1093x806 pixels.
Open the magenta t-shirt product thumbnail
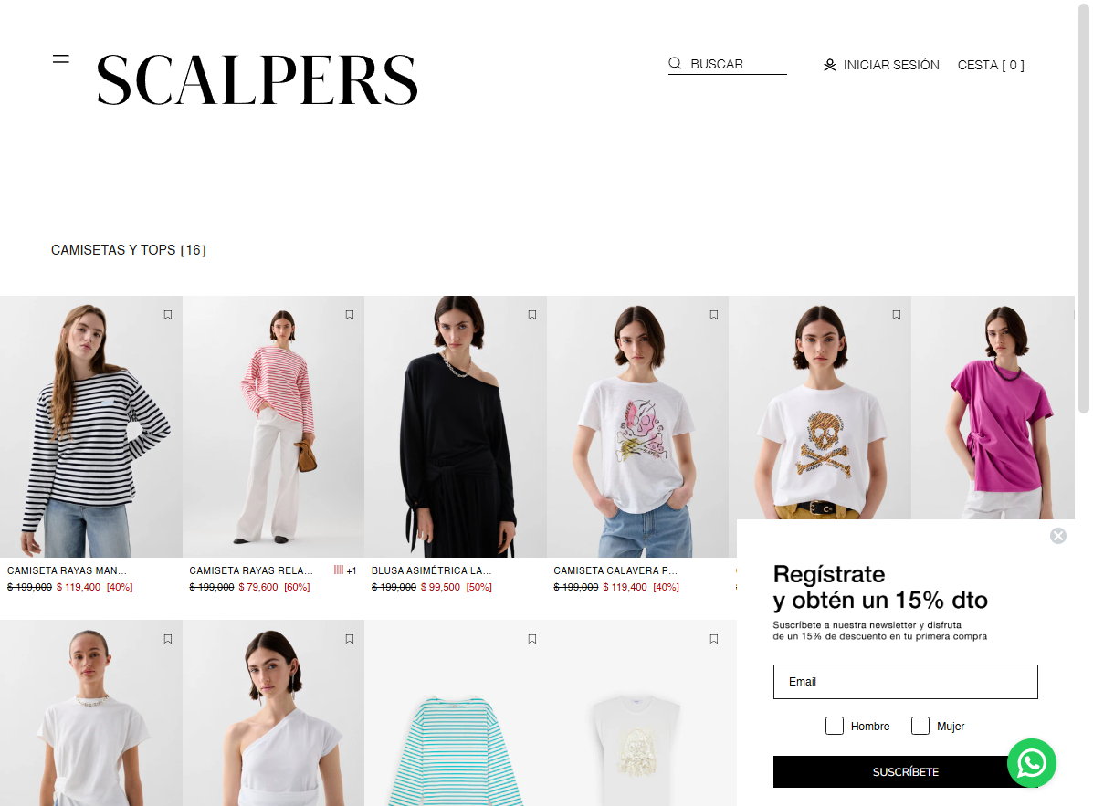(993, 407)
